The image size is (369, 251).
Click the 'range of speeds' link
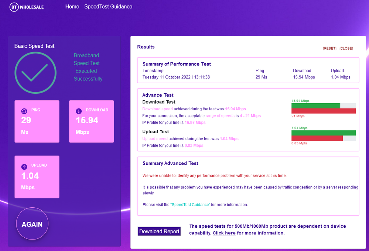pos(220,116)
